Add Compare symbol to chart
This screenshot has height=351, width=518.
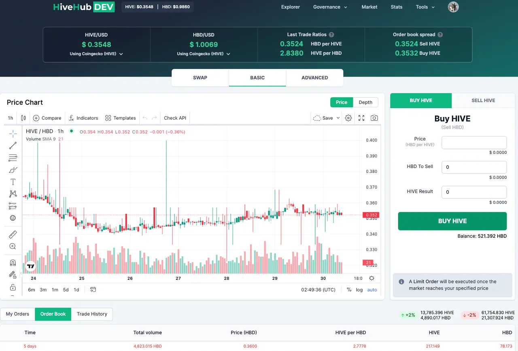click(47, 118)
